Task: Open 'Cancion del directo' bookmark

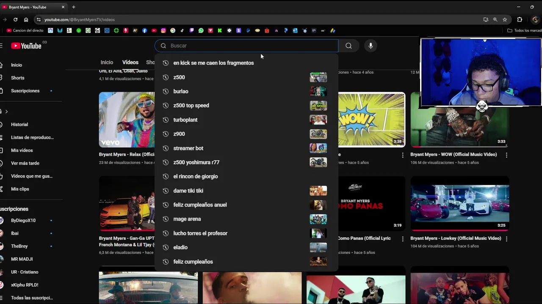Action: (x=25, y=30)
